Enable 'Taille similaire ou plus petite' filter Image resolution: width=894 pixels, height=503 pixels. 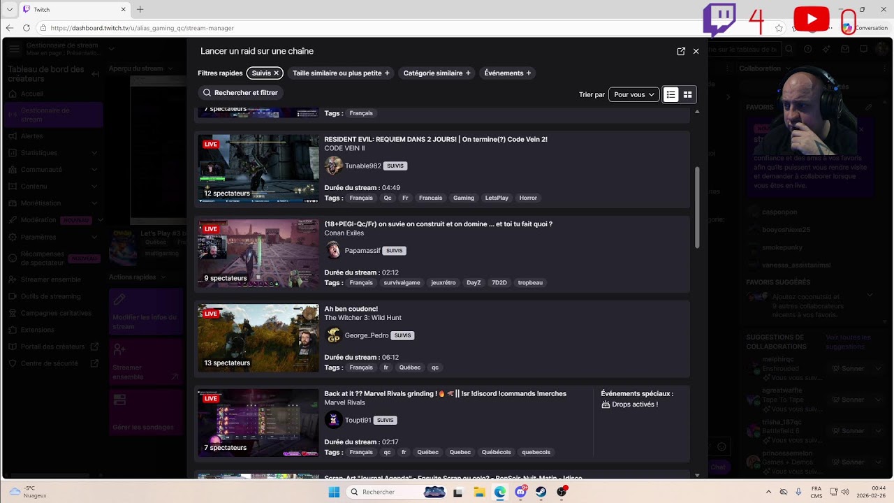(x=341, y=73)
